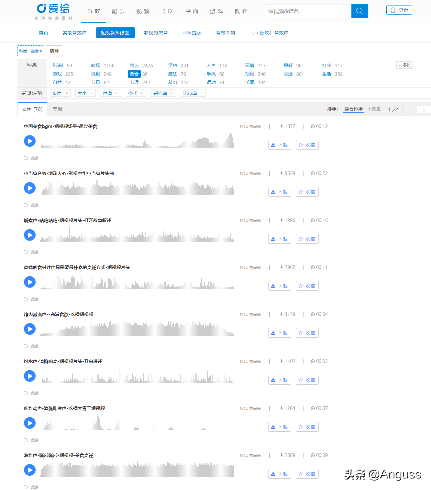Open the 配乐 top menu
This screenshot has height=490, width=431.
pos(118,11)
